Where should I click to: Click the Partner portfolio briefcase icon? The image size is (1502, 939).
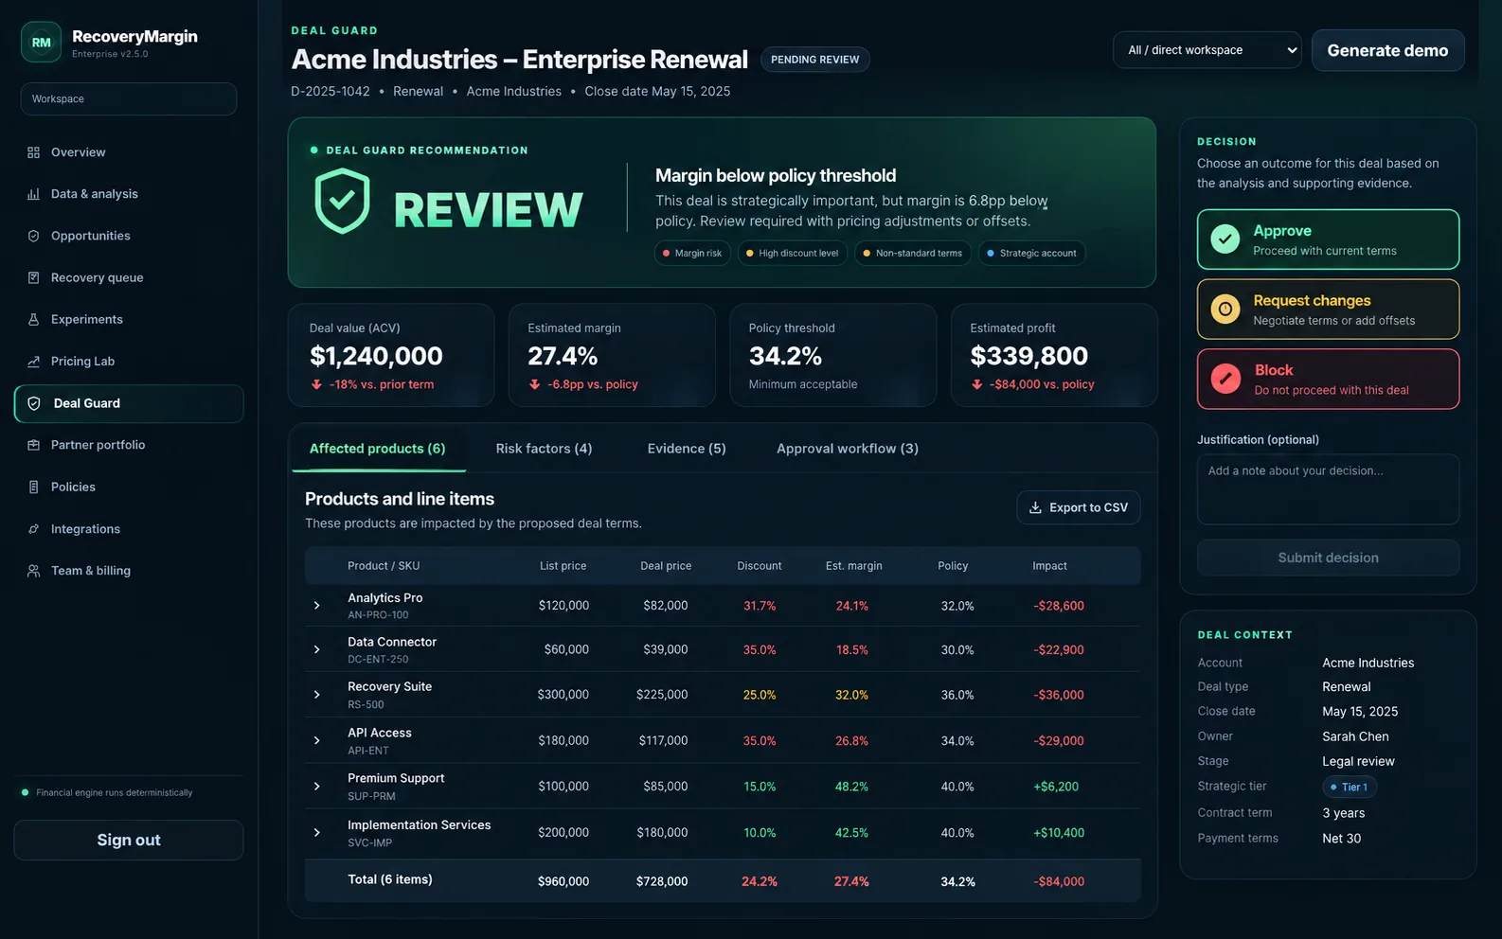coord(34,445)
